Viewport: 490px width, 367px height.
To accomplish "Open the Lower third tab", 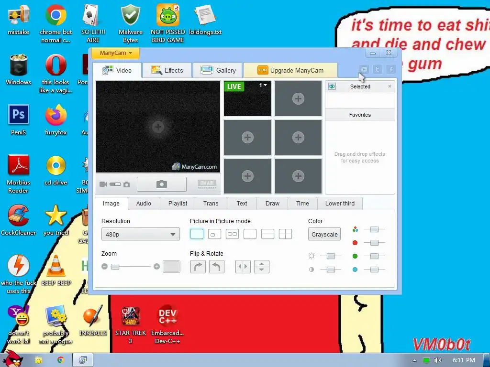I will coord(340,204).
